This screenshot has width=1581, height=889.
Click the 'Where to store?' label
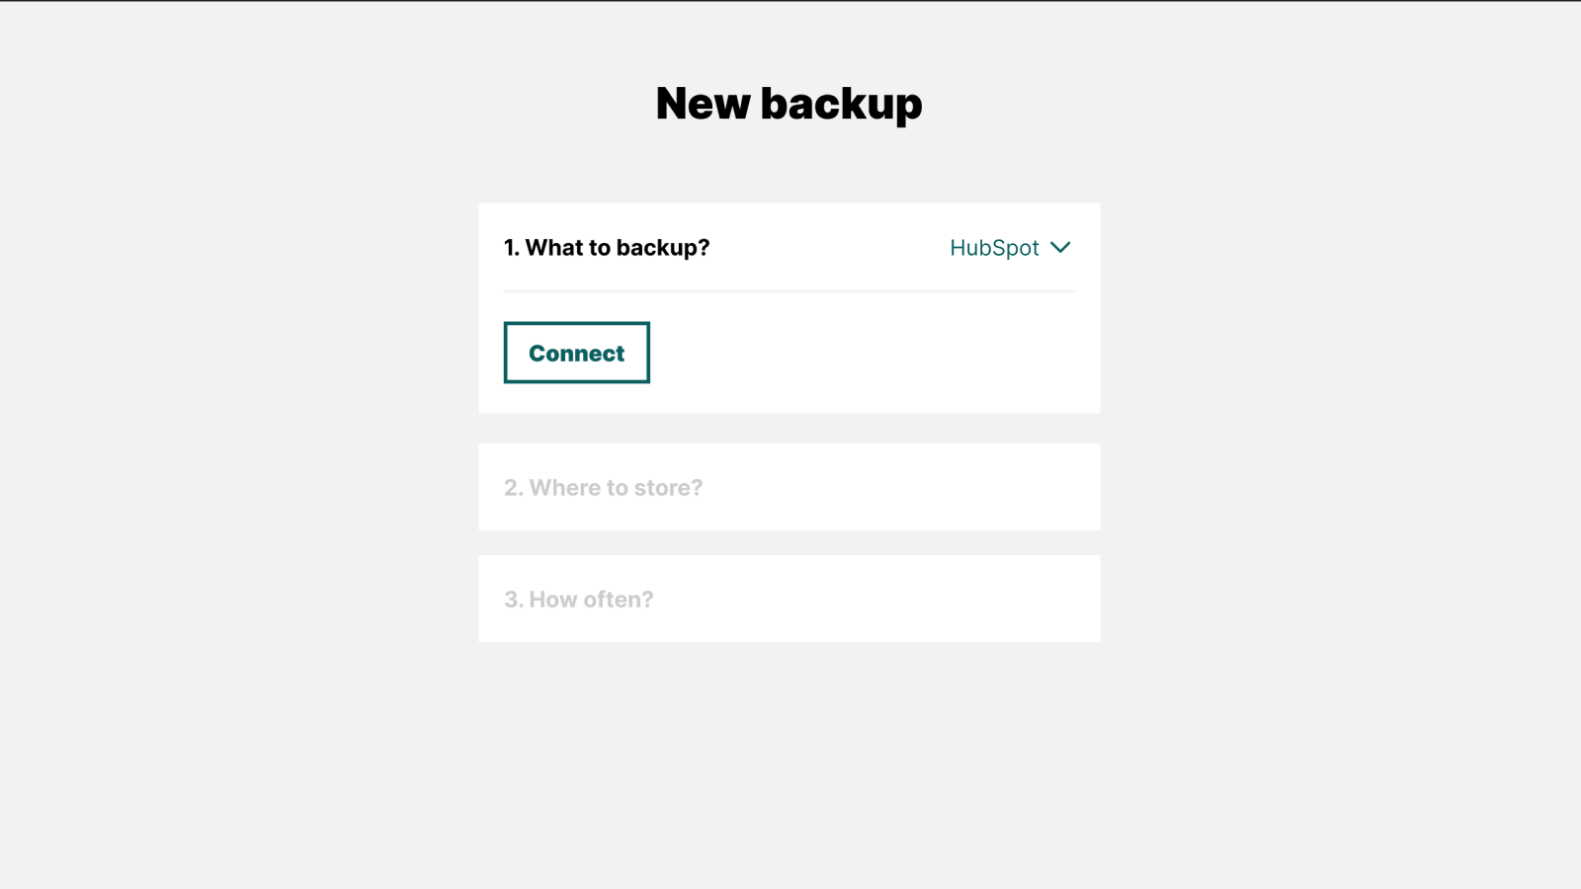coord(603,487)
